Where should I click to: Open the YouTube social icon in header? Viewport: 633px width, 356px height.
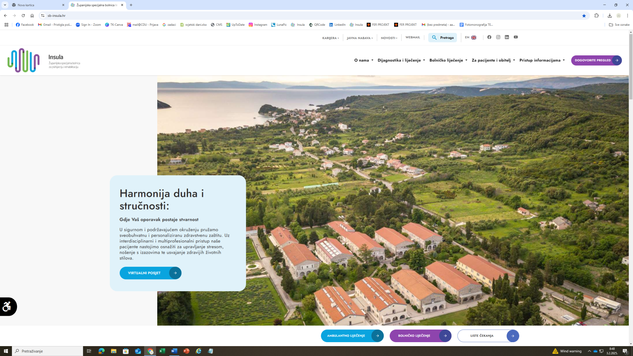pyautogui.click(x=516, y=37)
